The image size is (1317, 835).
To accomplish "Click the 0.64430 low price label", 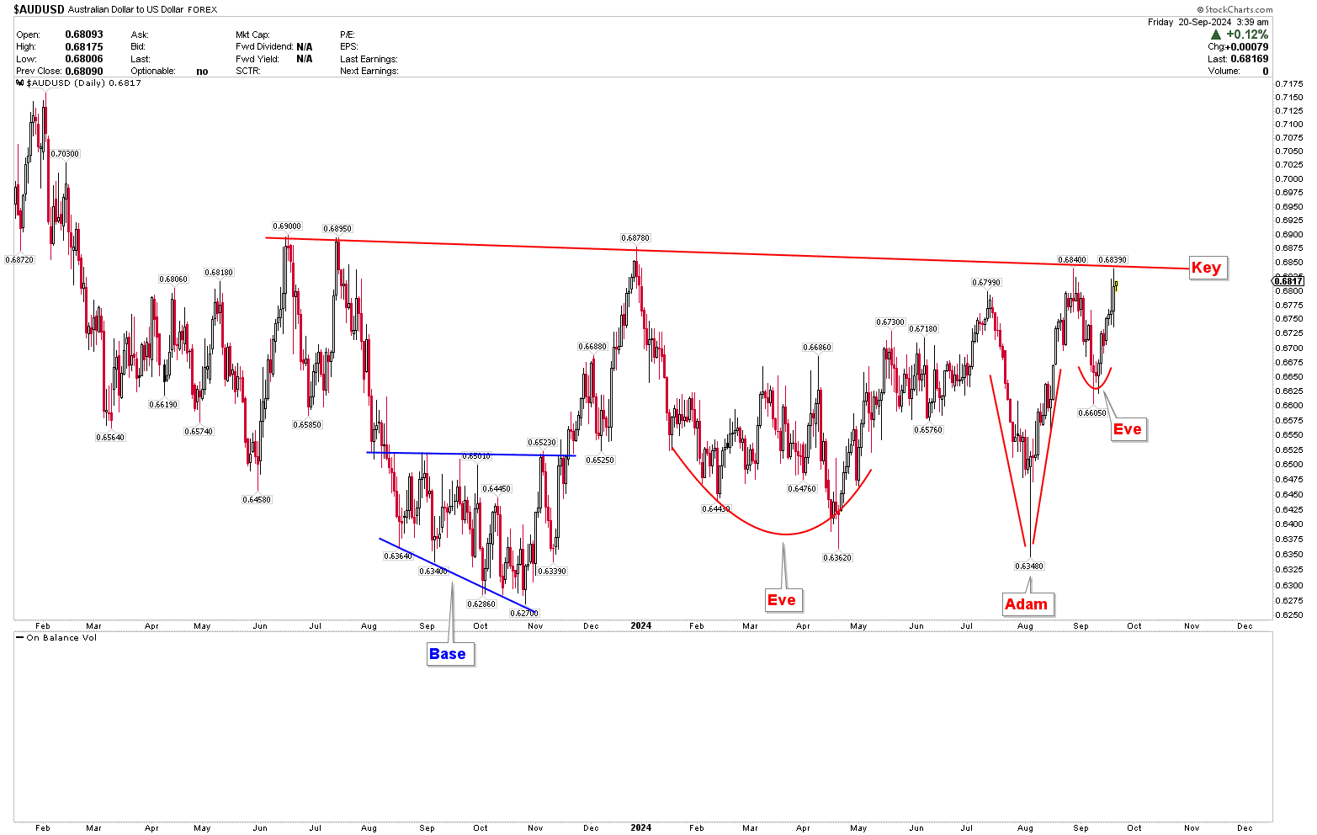I will tap(716, 509).
